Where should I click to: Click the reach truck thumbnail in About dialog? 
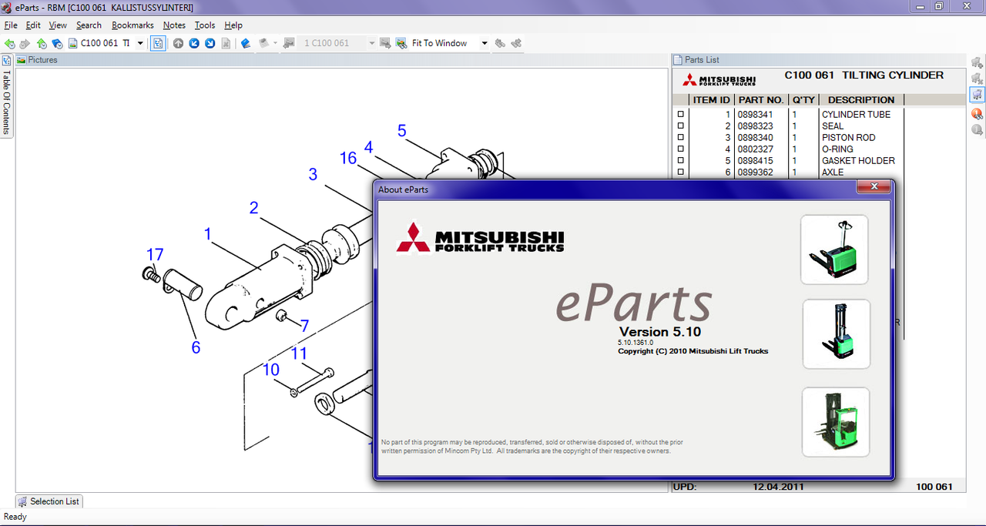point(836,422)
